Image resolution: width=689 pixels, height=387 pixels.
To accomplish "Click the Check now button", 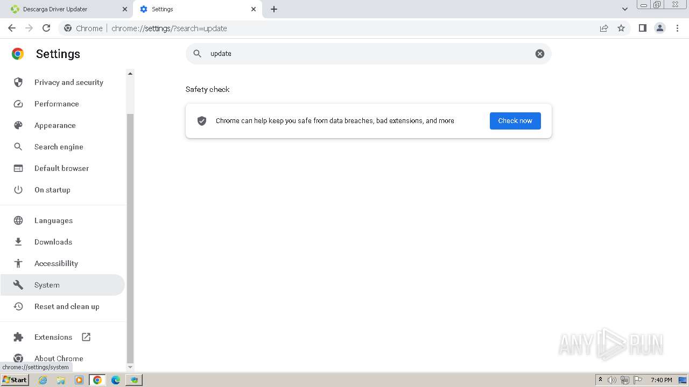I will [515, 121].
